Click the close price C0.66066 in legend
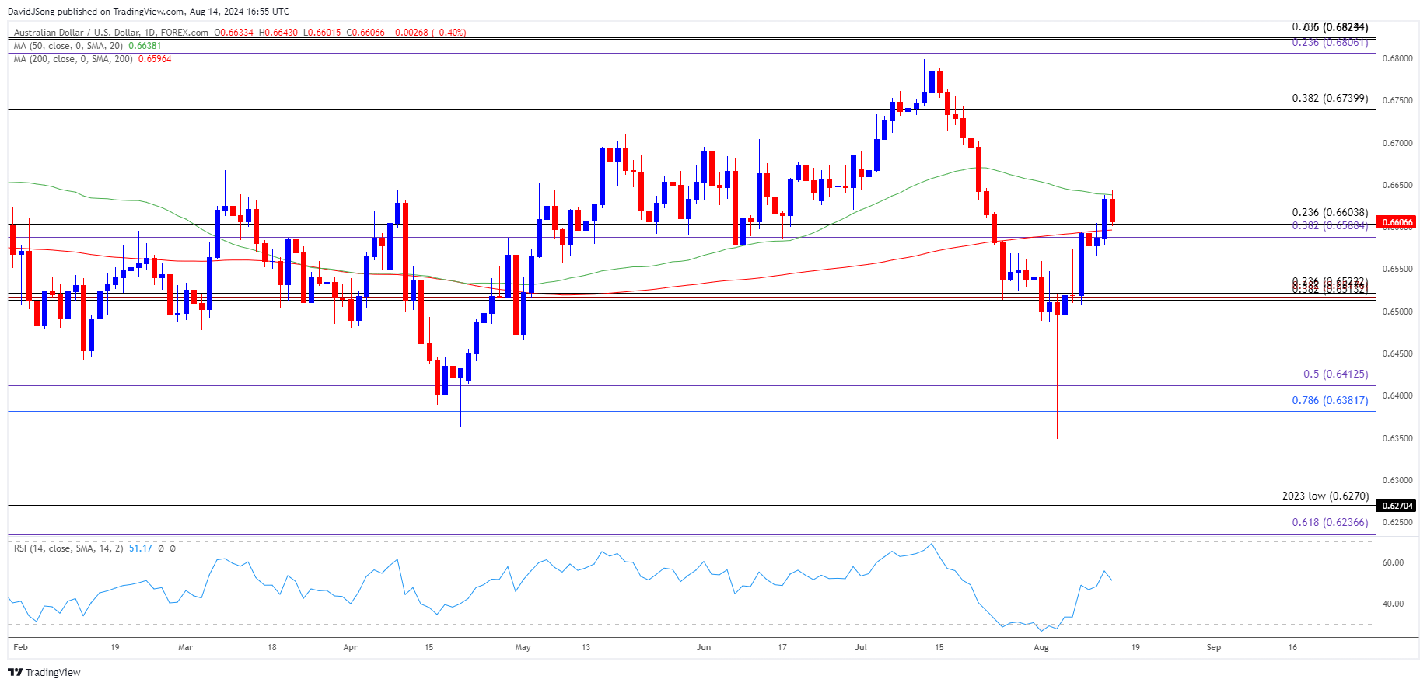 365,33
